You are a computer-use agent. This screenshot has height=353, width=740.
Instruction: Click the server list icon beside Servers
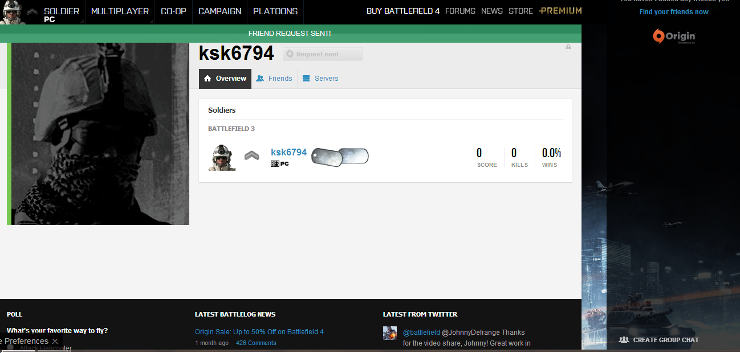point(306,79)
